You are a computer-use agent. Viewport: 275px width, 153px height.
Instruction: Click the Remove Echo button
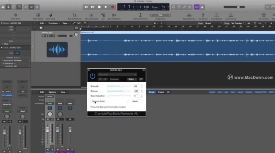(98, 101)
